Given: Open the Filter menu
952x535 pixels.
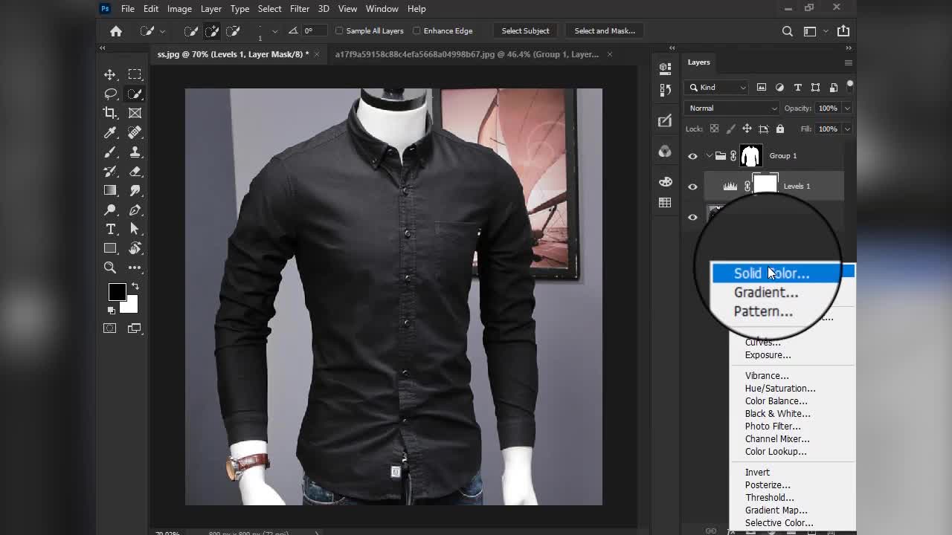Looking at the screenshot, I should pyautogui.click(x=300, y=9).
